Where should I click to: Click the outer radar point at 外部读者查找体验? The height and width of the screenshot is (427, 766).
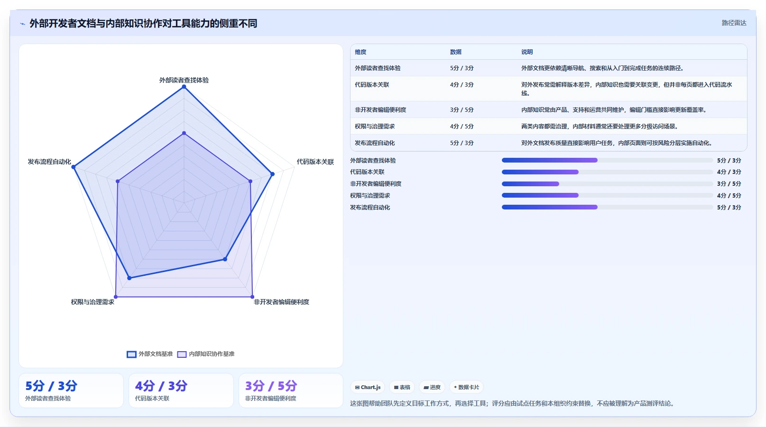coord(184,87)
